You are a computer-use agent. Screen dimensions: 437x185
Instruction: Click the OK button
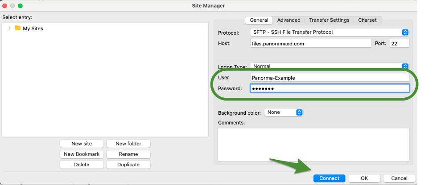click(364, 178)
